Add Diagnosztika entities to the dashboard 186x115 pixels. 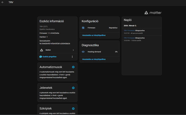pyautogui.click(x=94, y=59)
